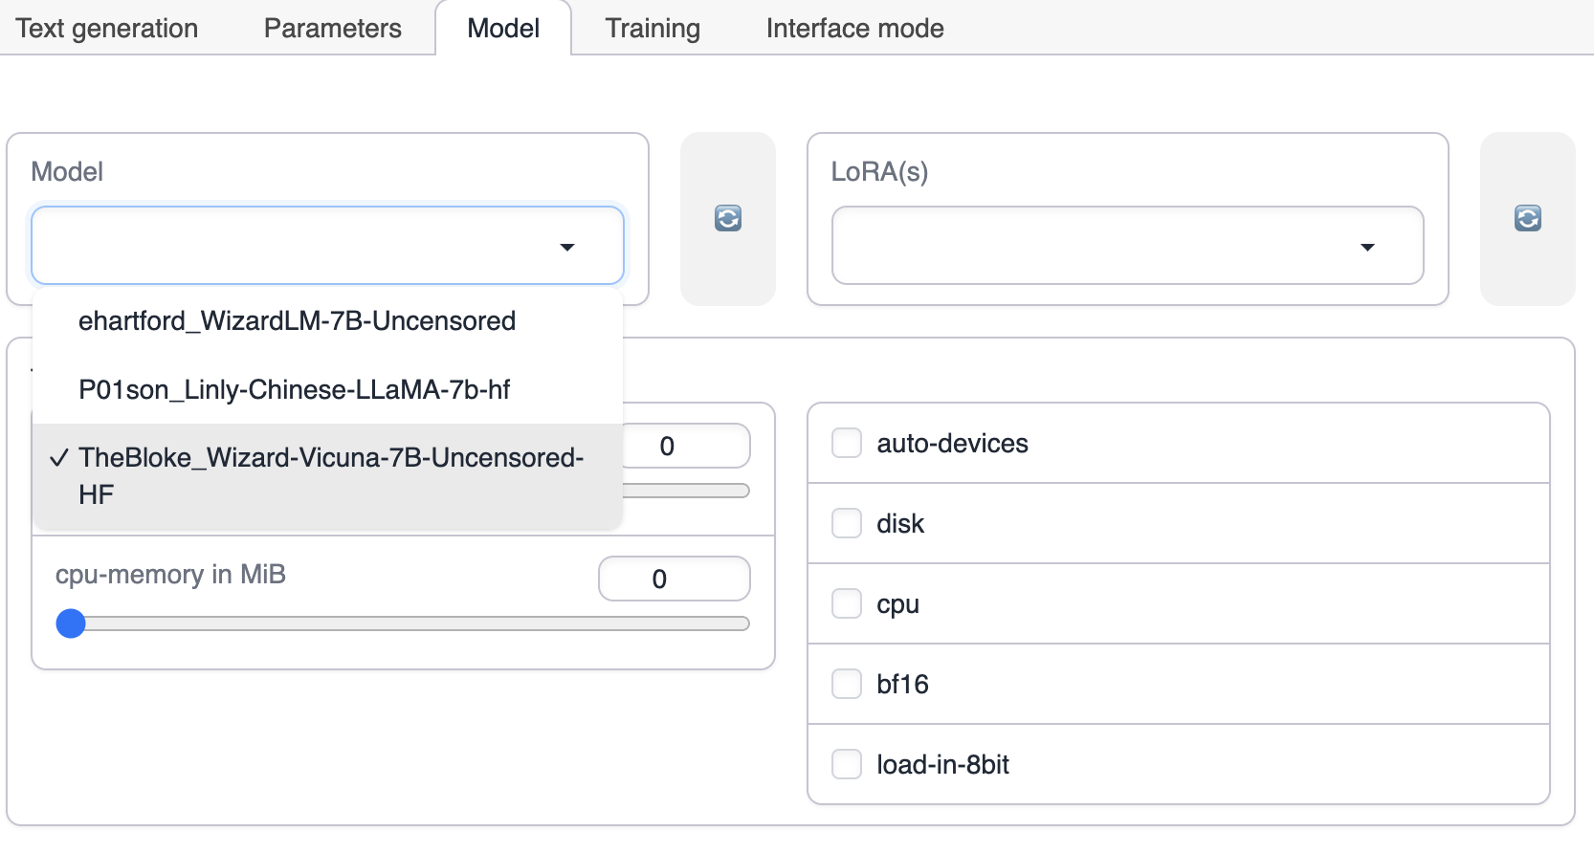Screen dimensions: 1594x853
Task: Open the Model dropdown field
Action: click(328, 246)
